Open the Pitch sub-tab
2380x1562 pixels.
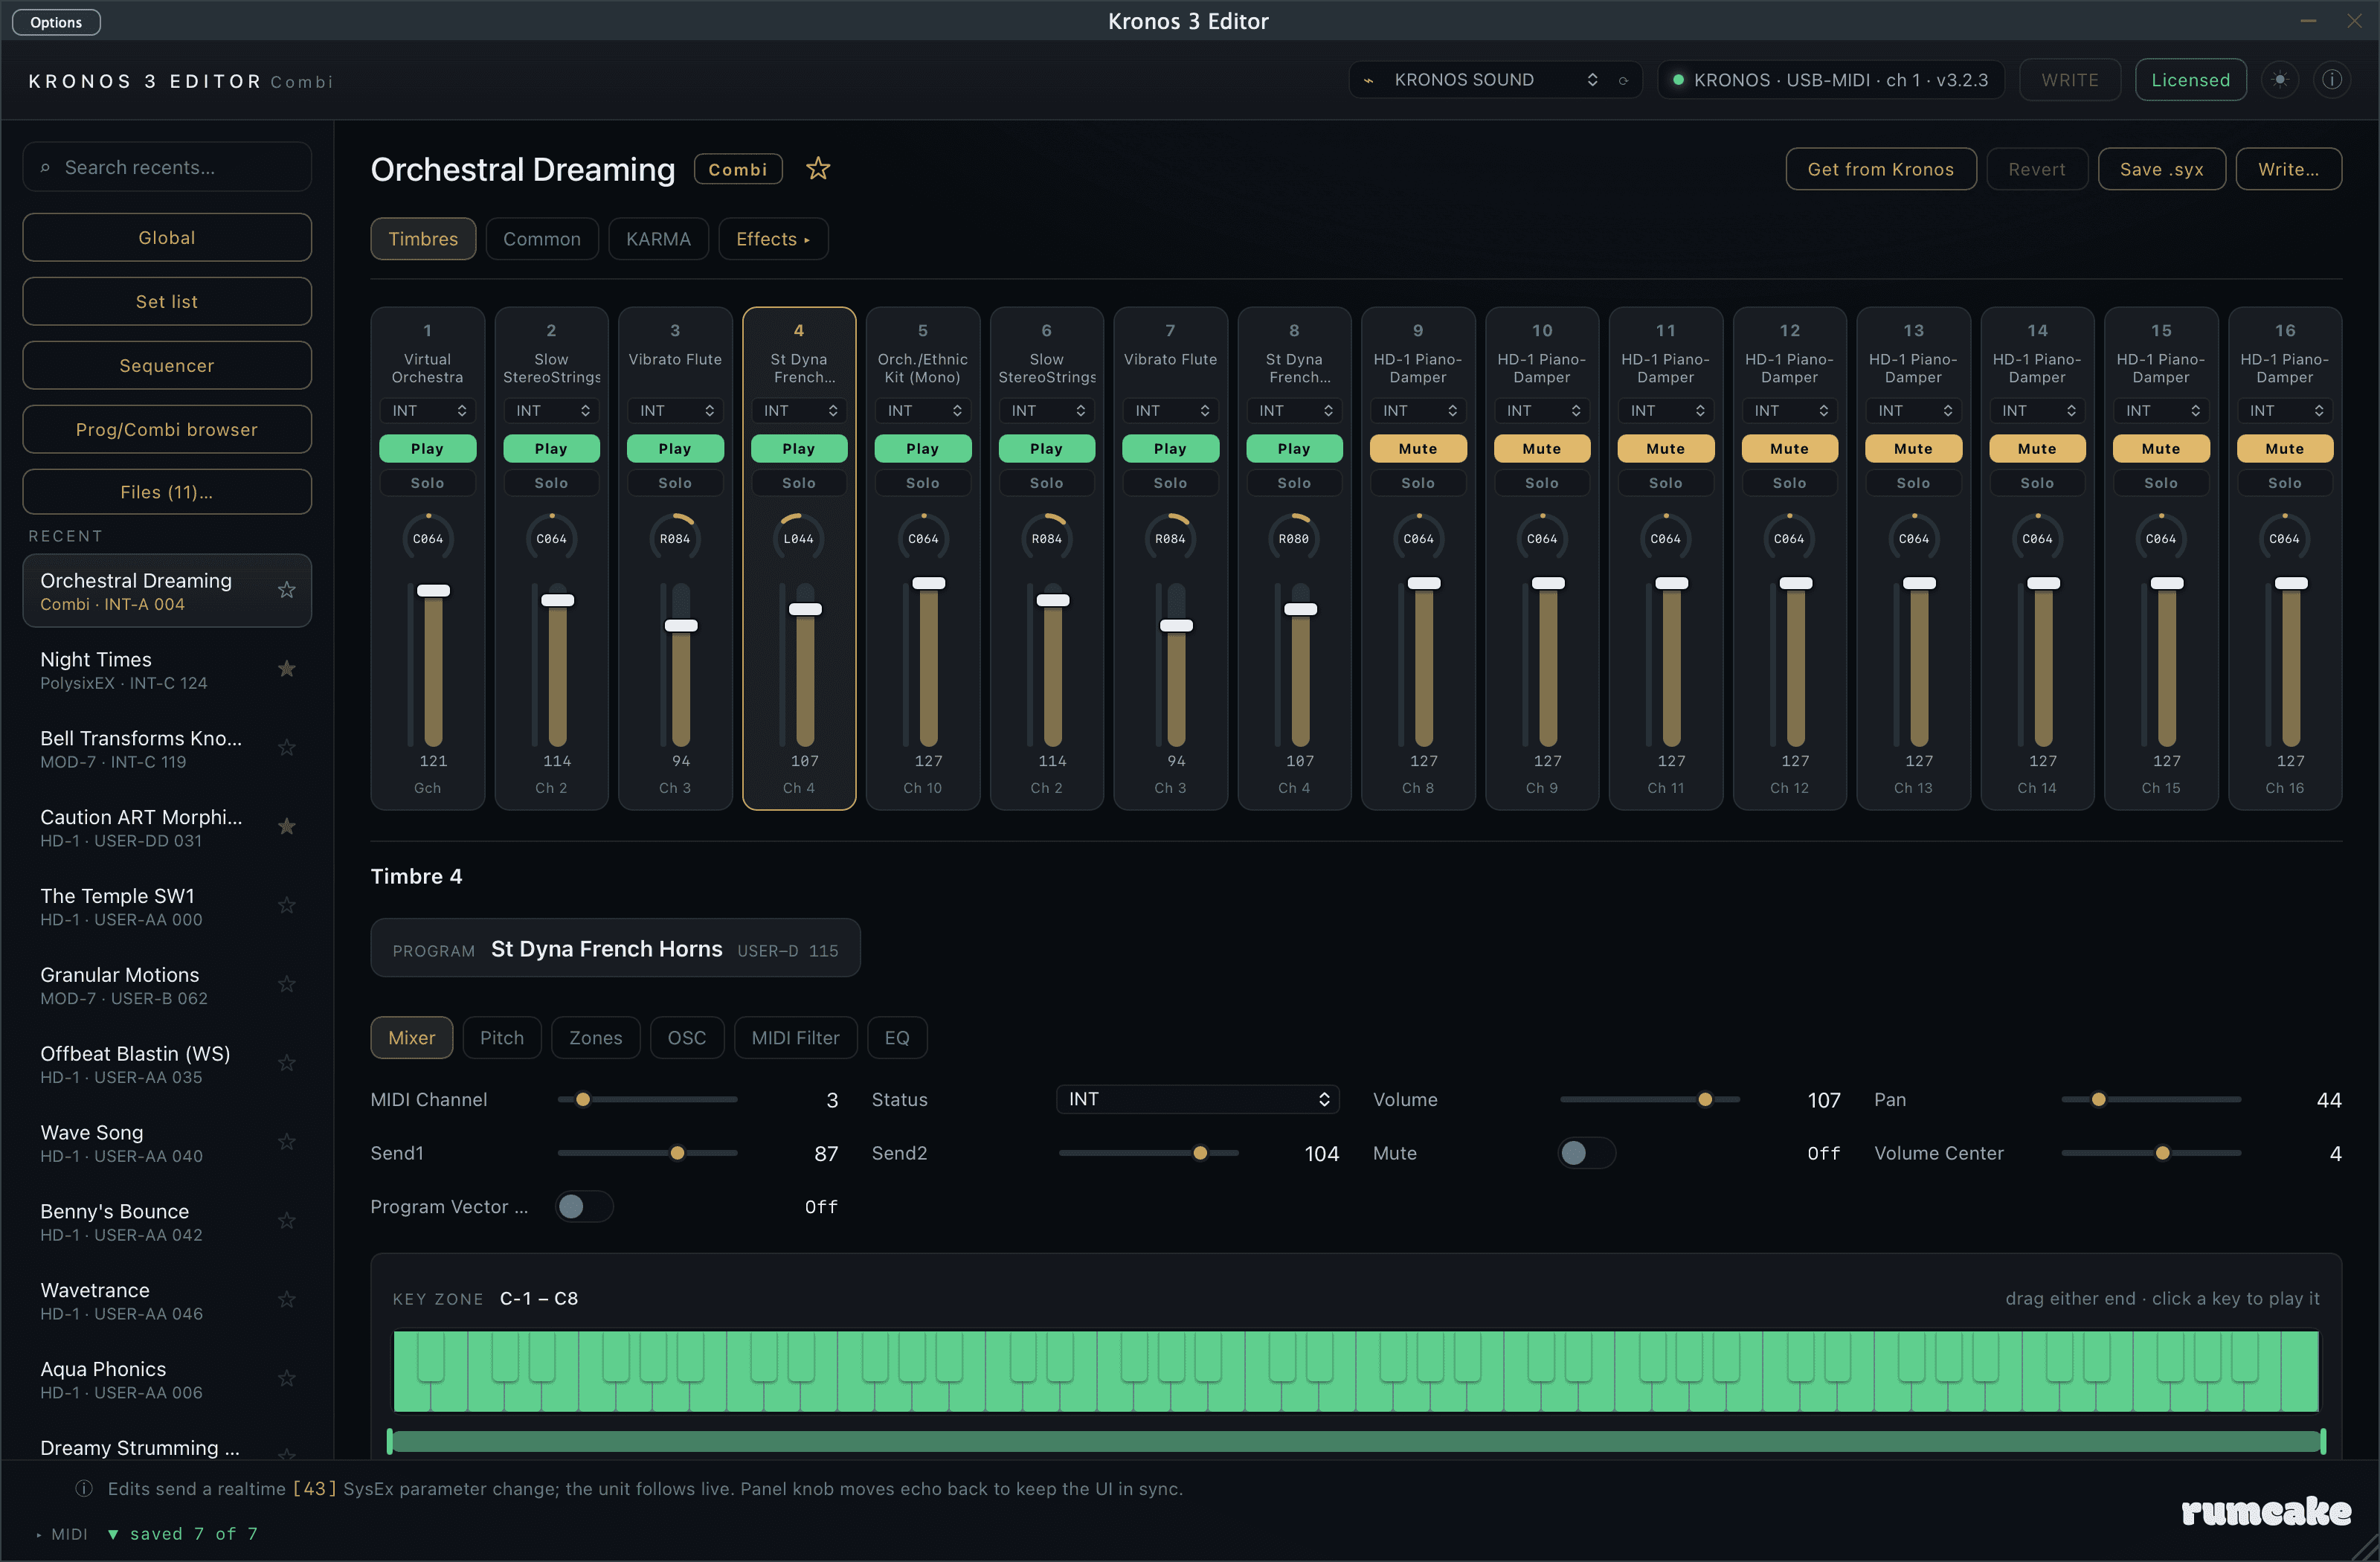tap(502, 1038)
